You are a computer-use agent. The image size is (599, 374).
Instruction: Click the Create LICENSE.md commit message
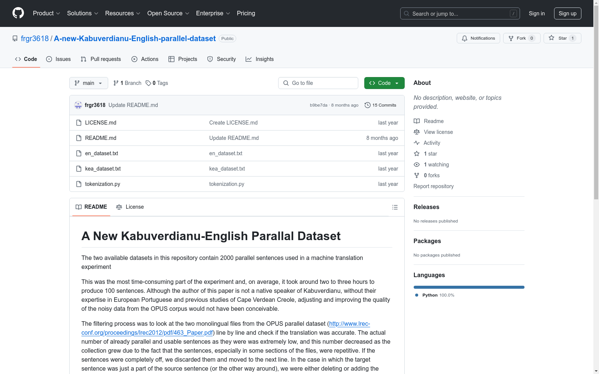click(233, 123)
